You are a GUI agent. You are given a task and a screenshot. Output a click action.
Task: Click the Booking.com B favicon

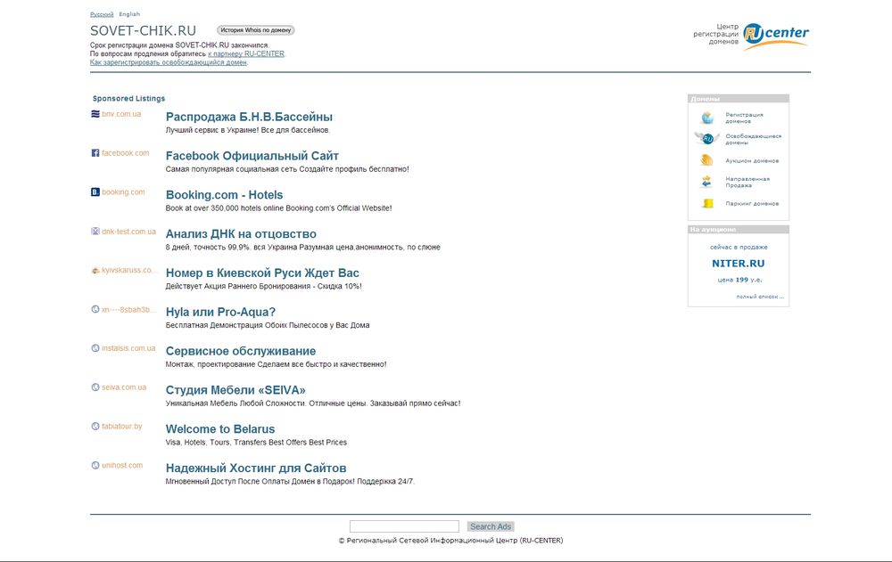tap(95, 192)
